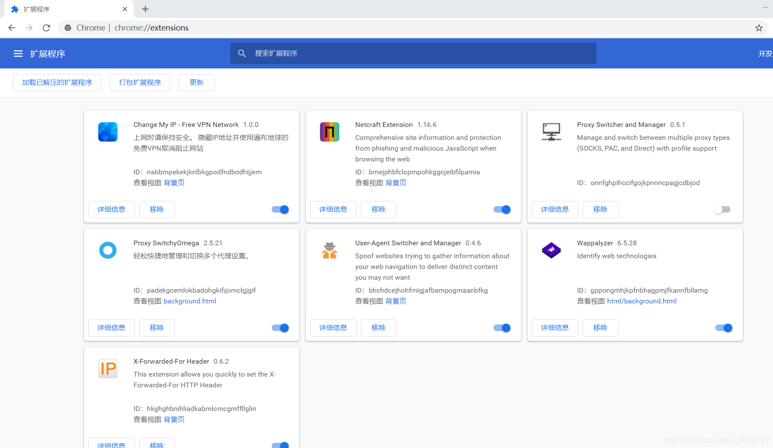Open background.html link for Proxy SwitchyOmega
Viewport: 773px width, 448px height.
[190, 301]
